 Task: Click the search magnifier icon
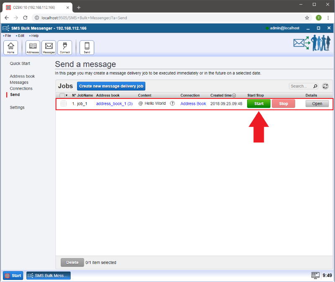(x=315, y=86)
